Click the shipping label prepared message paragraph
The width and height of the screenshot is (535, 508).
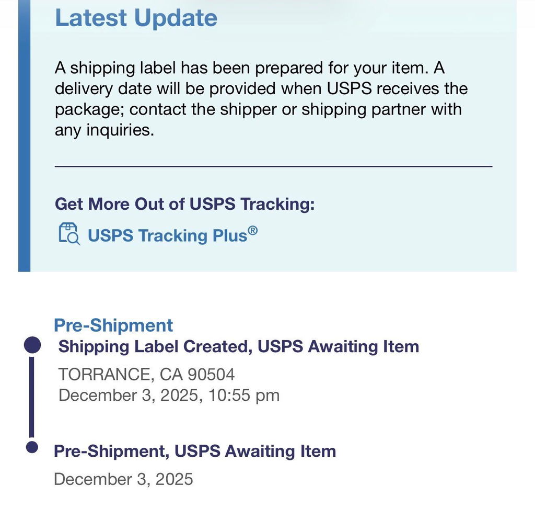tap(261, 99)
